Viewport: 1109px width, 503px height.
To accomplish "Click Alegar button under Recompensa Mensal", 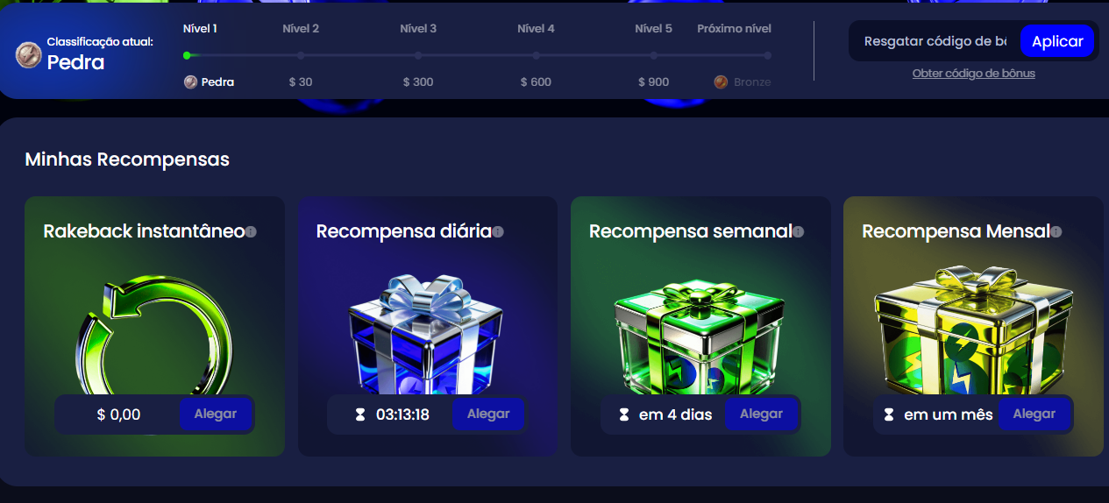I will coord(1034,414).
